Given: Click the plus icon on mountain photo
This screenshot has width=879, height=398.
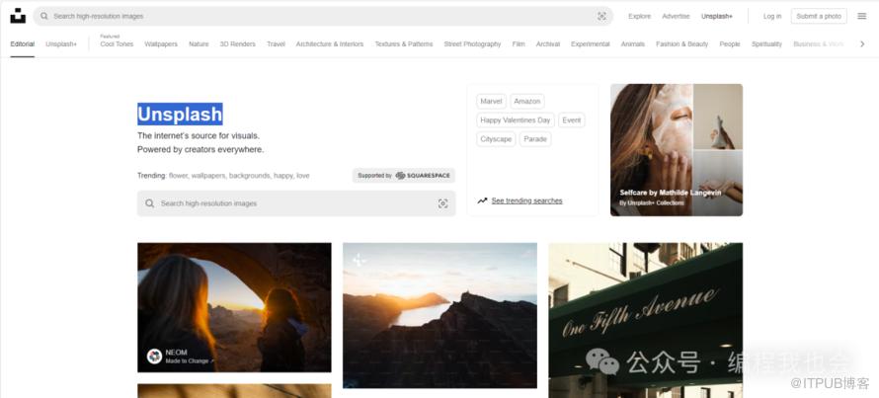Looking at the screenshot, I should click(359, 260).
